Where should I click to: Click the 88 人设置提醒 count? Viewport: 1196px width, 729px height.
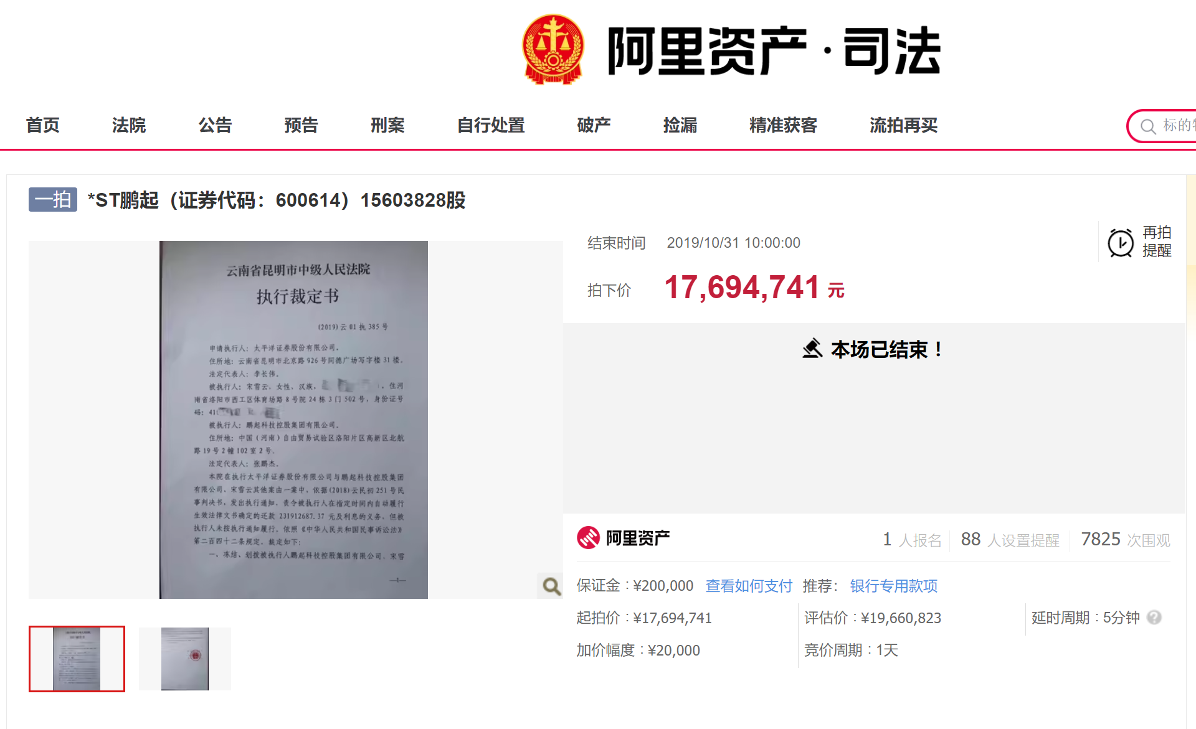click(x=1010, y=539)
